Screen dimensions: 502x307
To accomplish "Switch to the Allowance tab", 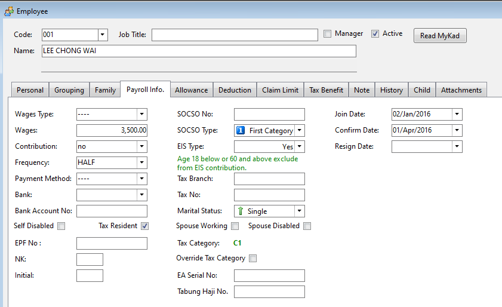I will (x=191, y=90).
